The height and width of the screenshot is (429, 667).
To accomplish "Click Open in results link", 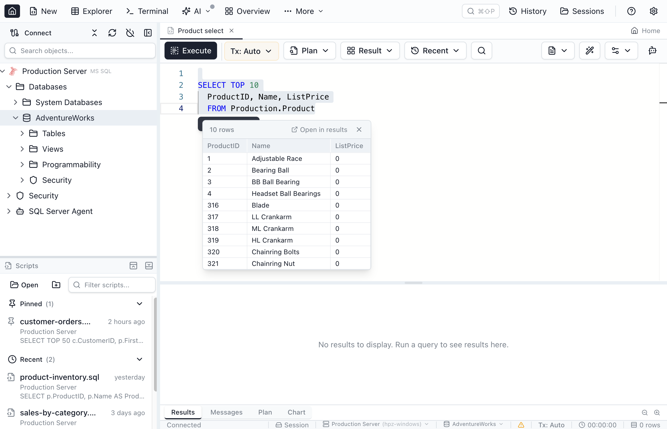I will pos(319,129).
